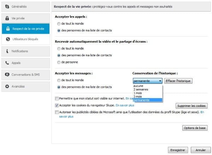Click the info icon beside Notifications
Screen dimensions: 212x155
tap(7, 51)
